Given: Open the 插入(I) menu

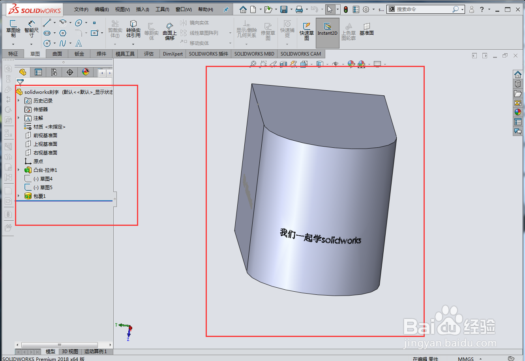Looking at the screenshot, I should [142, 9].
